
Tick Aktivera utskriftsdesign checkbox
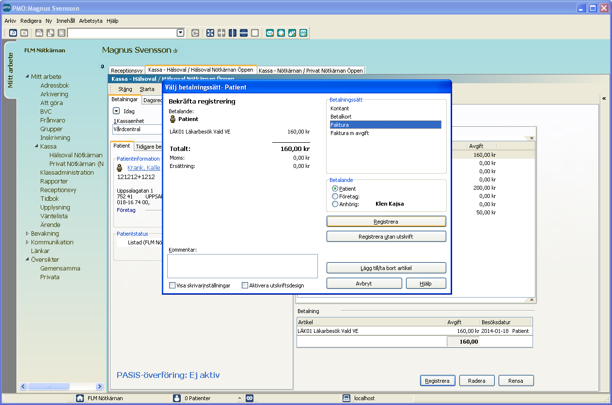coord(245,285)
